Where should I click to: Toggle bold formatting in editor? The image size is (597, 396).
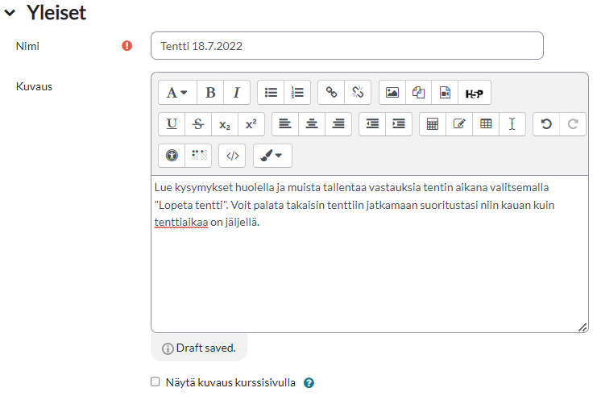coord(210,93)
